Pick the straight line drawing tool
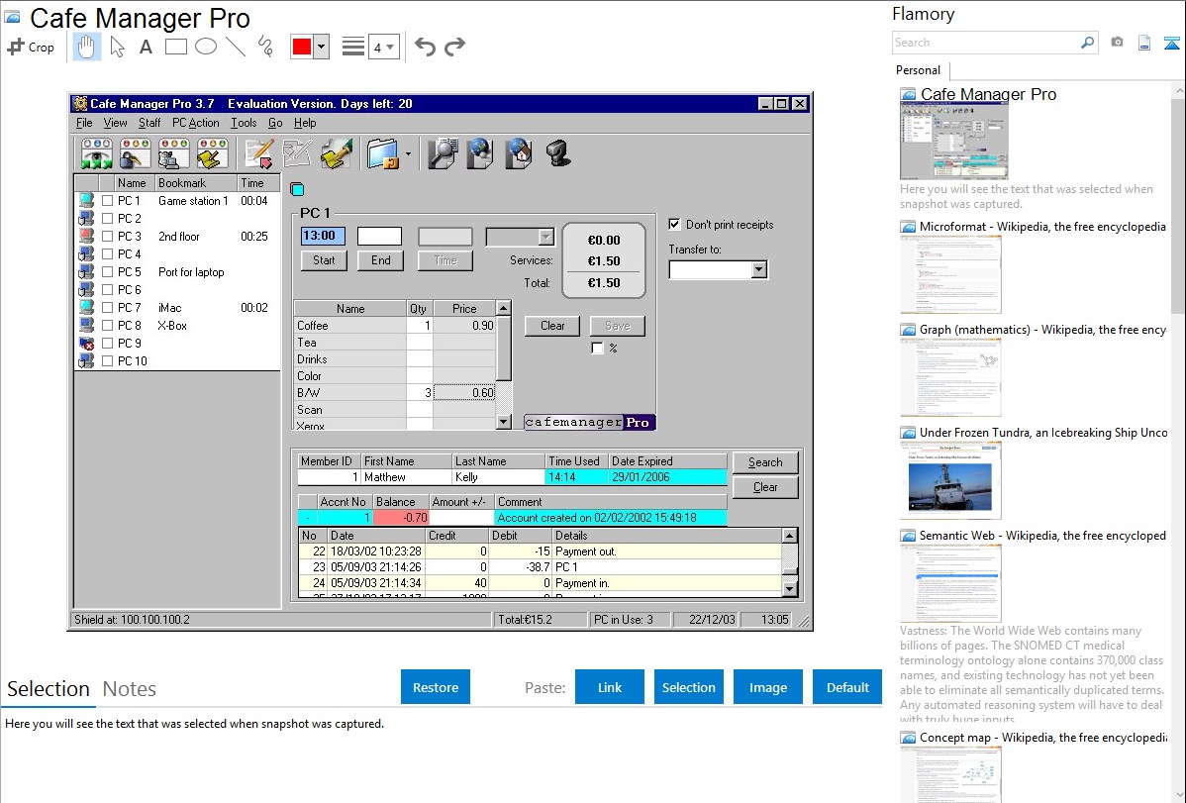The height and width of the screenshot is (803, 1186). coord(236,47)
